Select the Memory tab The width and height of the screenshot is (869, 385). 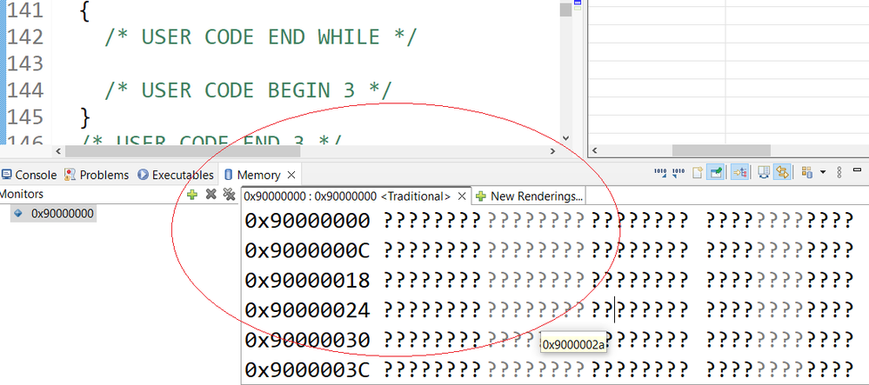(x=258, y=175)
